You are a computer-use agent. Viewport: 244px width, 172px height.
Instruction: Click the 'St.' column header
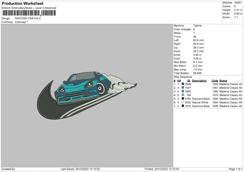tap(189, 81)
